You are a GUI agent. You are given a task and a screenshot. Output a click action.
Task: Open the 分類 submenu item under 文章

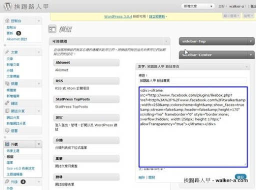(10, 70)
